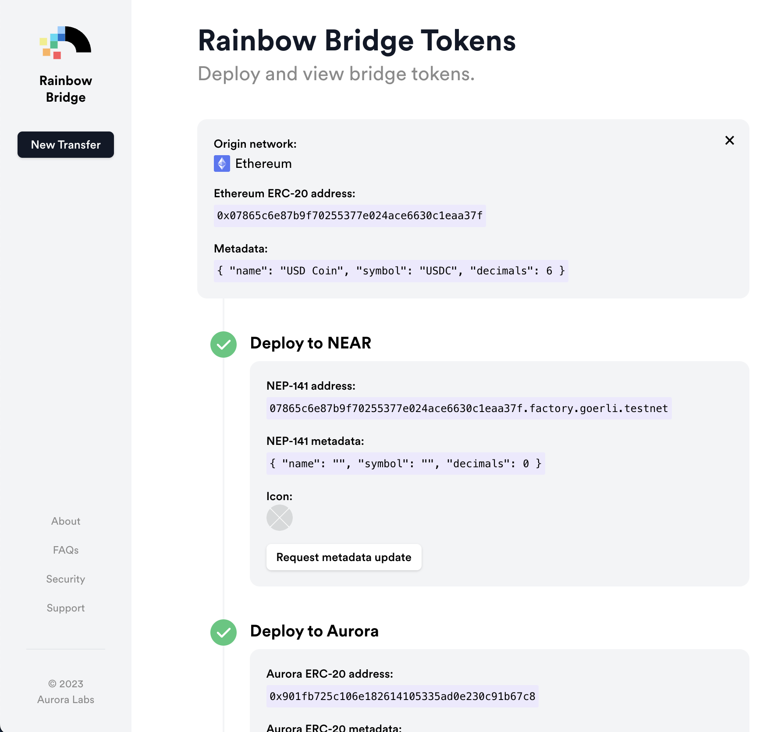781x732 pixels.
Task: Select the Ethereum ERC-20 address value
Action: coord(350,216)
